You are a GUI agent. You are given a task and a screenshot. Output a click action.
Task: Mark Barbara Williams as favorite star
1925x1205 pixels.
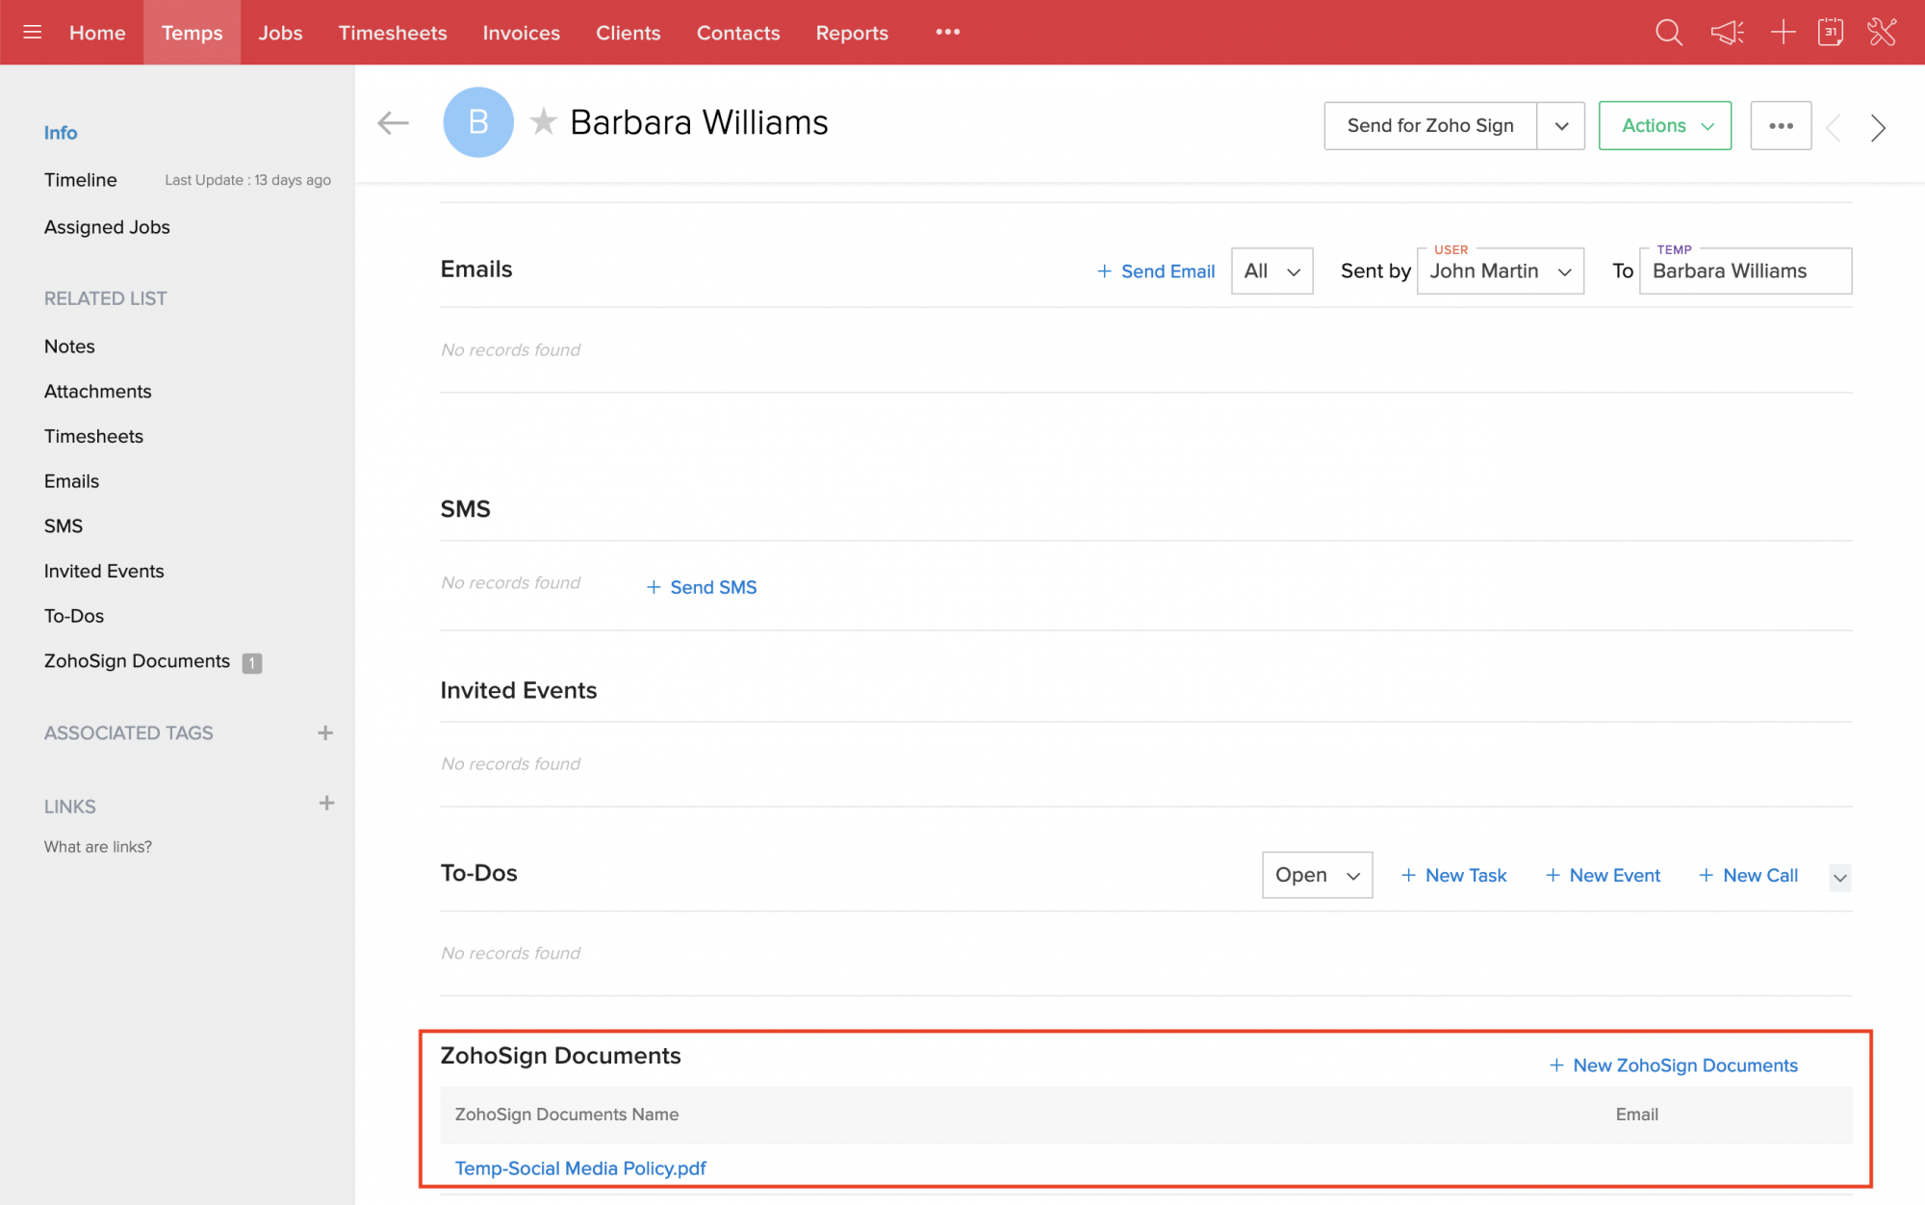544,121
